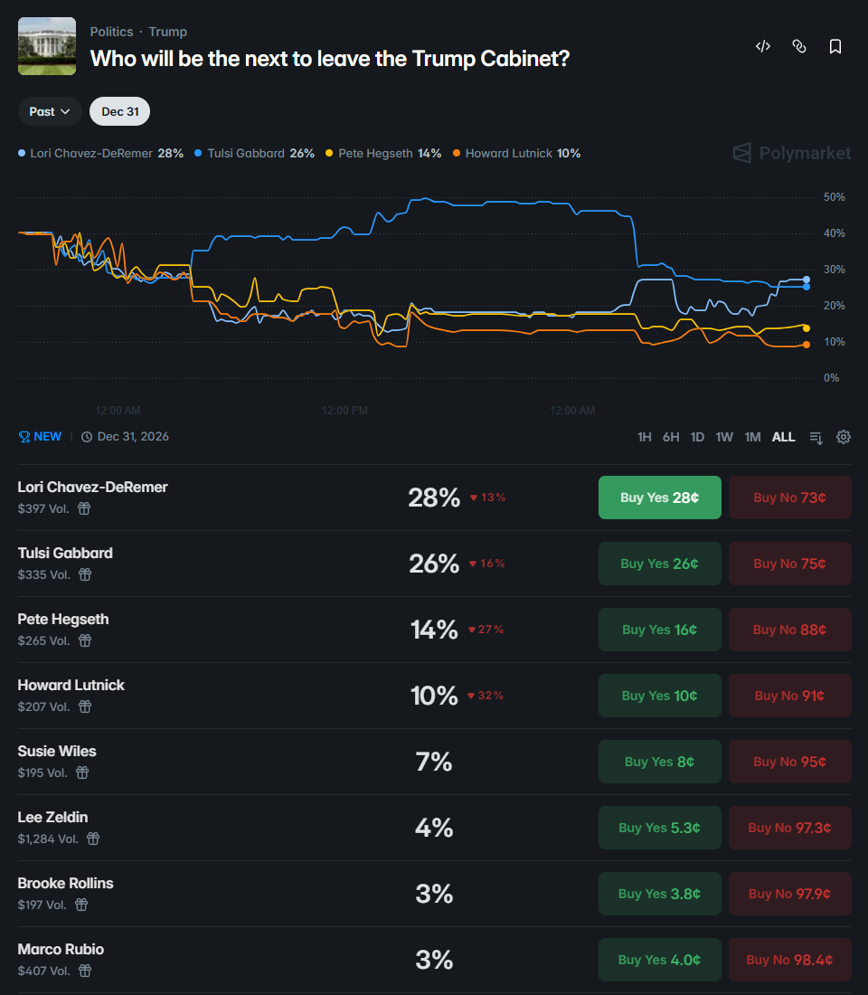Click the gift icon under Lori Chavez-DeRemer
The width and height of the screenshot is (868, 995).
point(84,508)
